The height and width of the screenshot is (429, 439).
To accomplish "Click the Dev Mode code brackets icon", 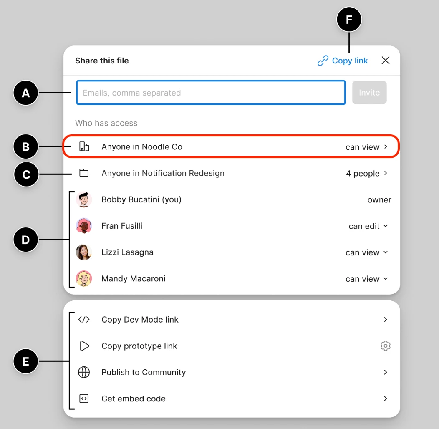I will [x=84, y=320].
